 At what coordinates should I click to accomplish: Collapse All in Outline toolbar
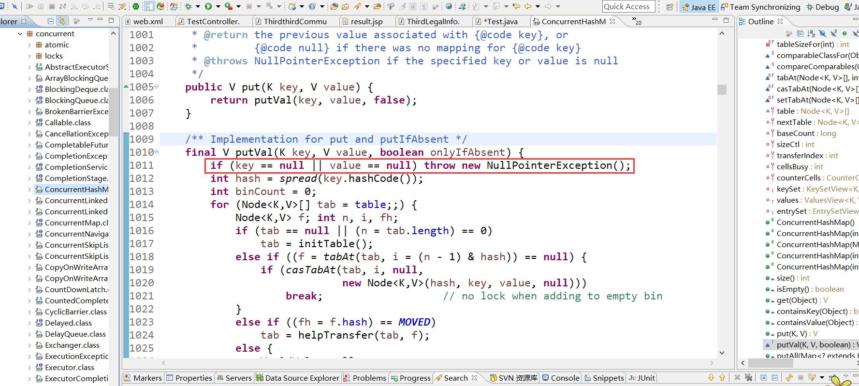point(800,33)
